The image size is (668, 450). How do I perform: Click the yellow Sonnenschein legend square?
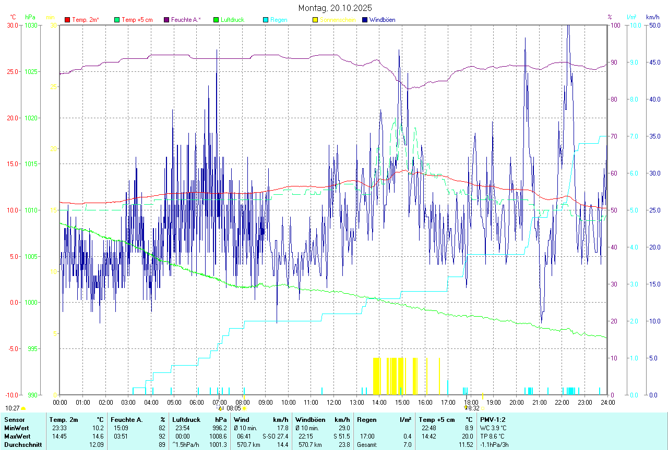(x=315, y=20)
